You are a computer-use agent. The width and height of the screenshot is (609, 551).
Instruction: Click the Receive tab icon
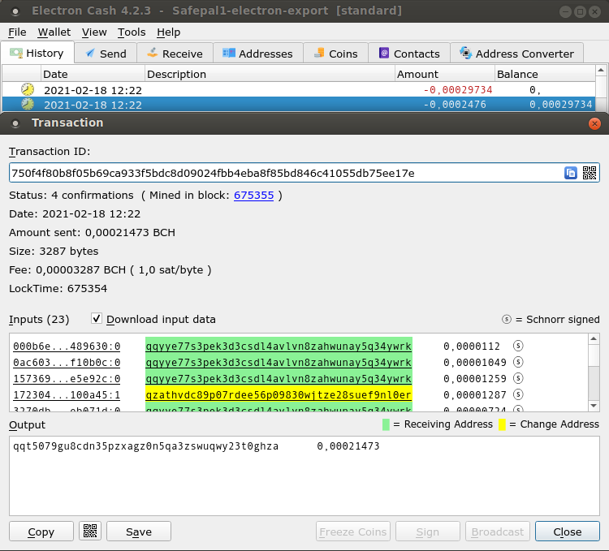pyautogui.click(x=153, y=53)
